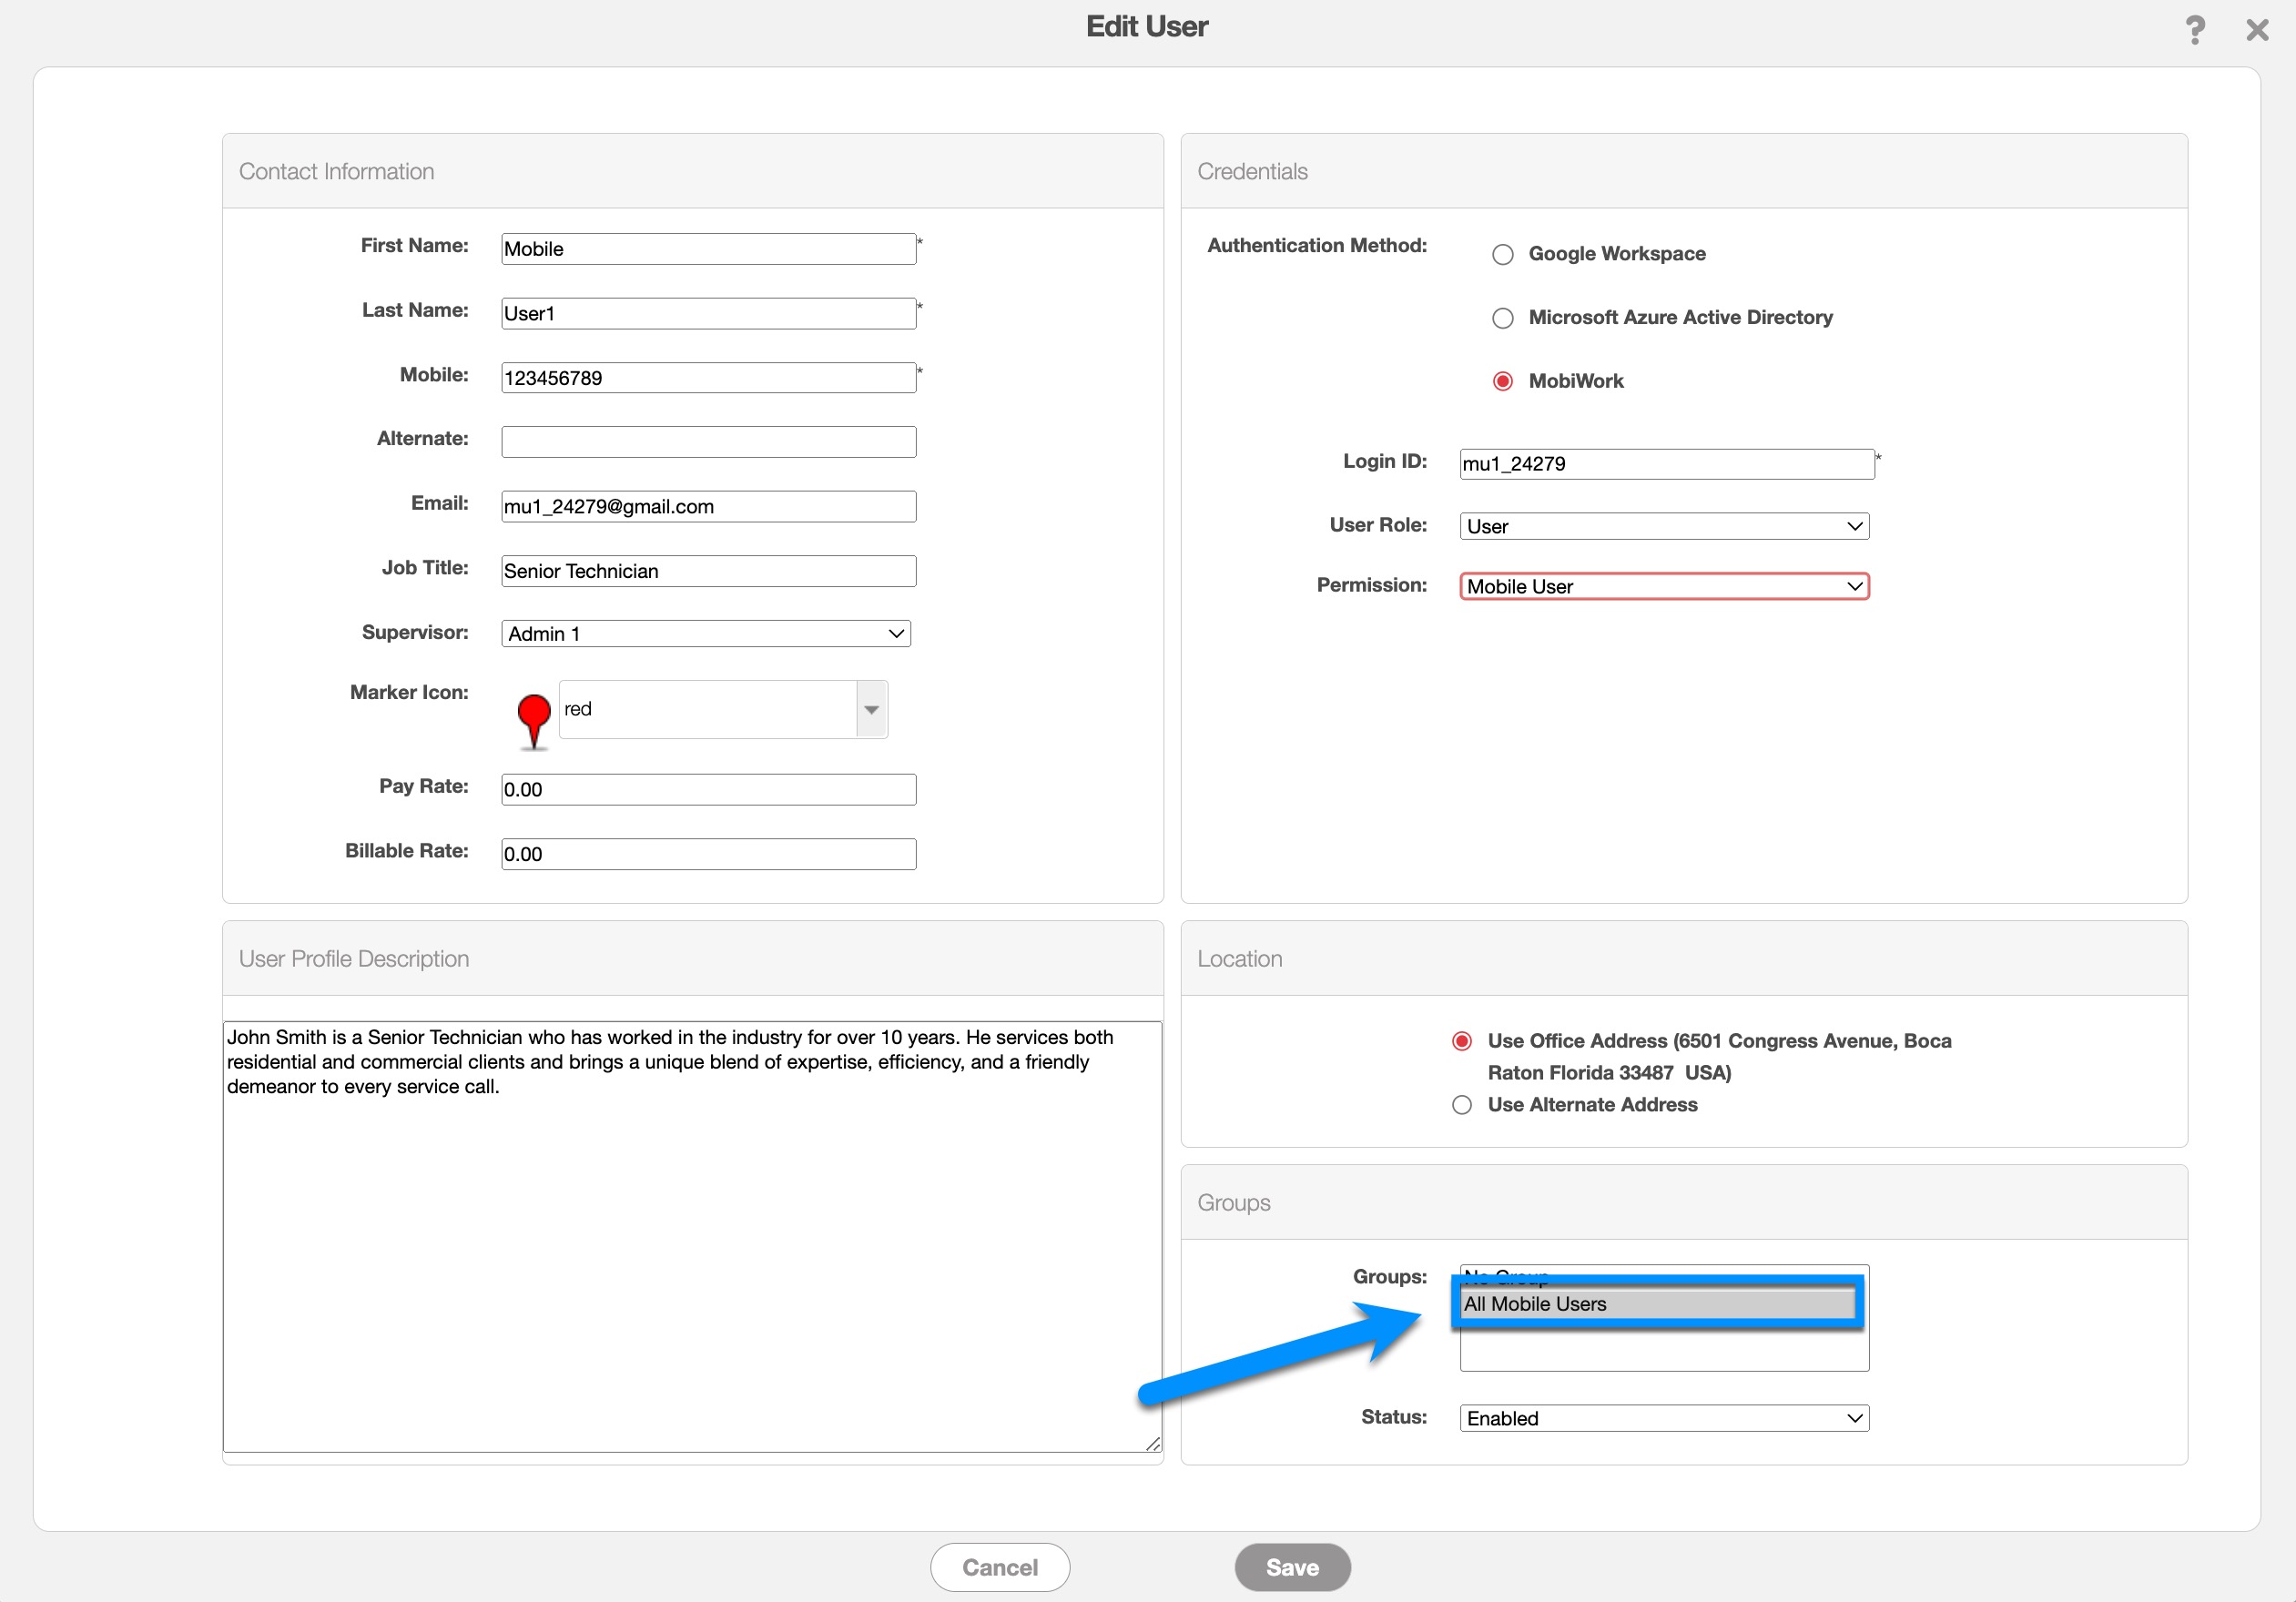Expand the User Role dropdown
The image size is (2296, 1602).
(1663, 526)
